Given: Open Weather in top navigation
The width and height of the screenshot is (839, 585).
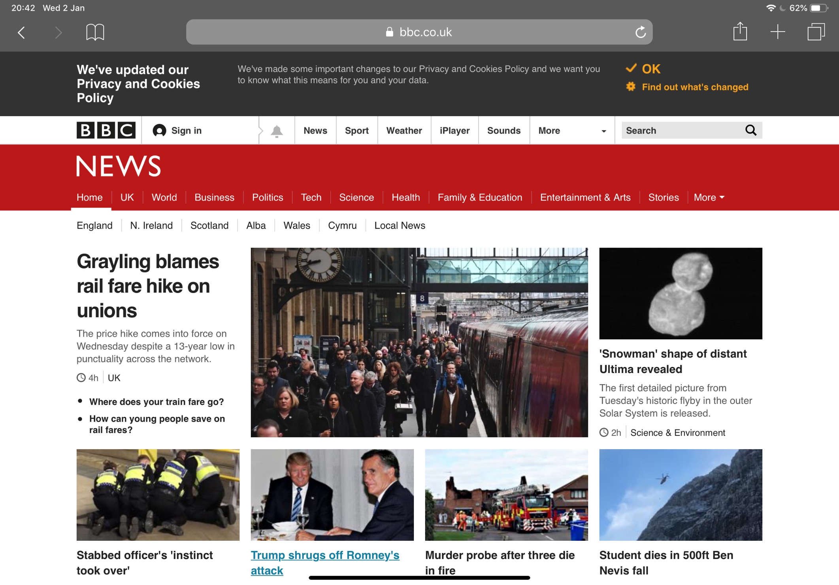Looking at the screenshot, I should pos(404,131).
